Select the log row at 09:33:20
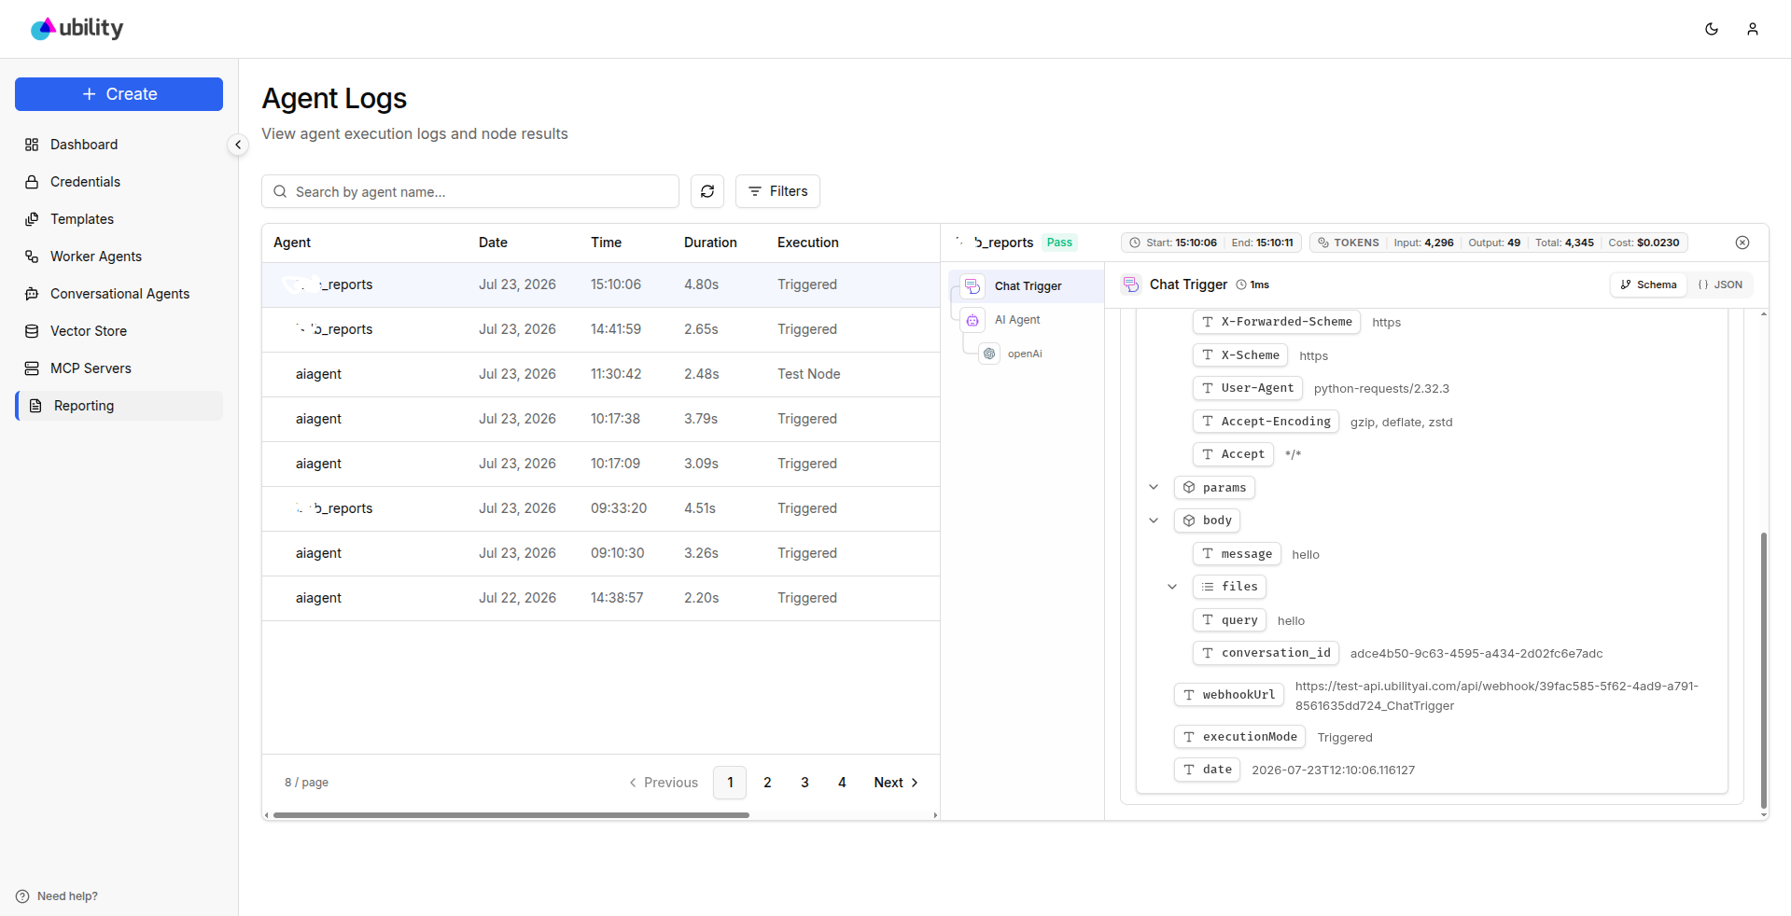The image size is (1791, 916). click(601, 508)
